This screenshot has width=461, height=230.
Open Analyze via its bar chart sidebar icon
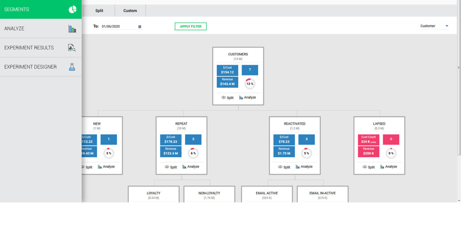[x=71, y=28]
